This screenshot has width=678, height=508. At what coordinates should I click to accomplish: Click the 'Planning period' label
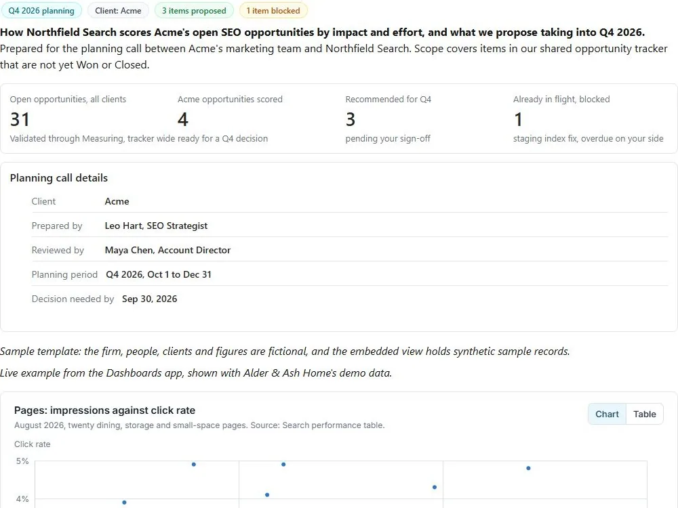[x=64, y=274]
